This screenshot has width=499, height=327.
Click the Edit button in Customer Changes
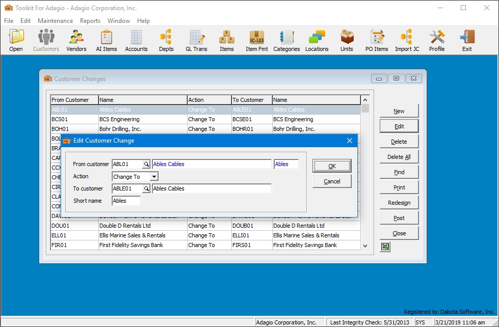pyautogui.click(x=399, y=126)
